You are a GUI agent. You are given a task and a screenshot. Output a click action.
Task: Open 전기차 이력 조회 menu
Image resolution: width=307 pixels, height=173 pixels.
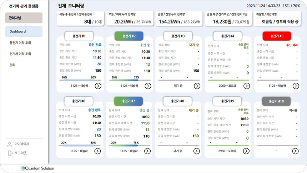(x=20, y=54)
